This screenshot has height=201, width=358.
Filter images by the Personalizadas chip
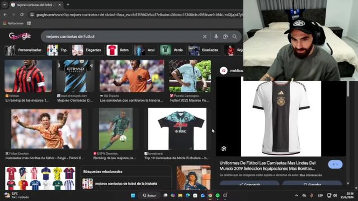pyautogui.click(x=23, y=50)
